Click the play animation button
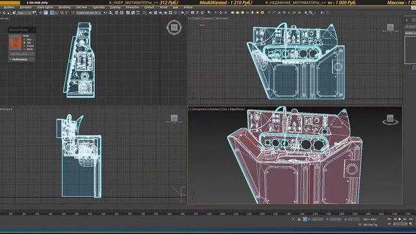Screen dimensions: 416x234 click(400, 219)
